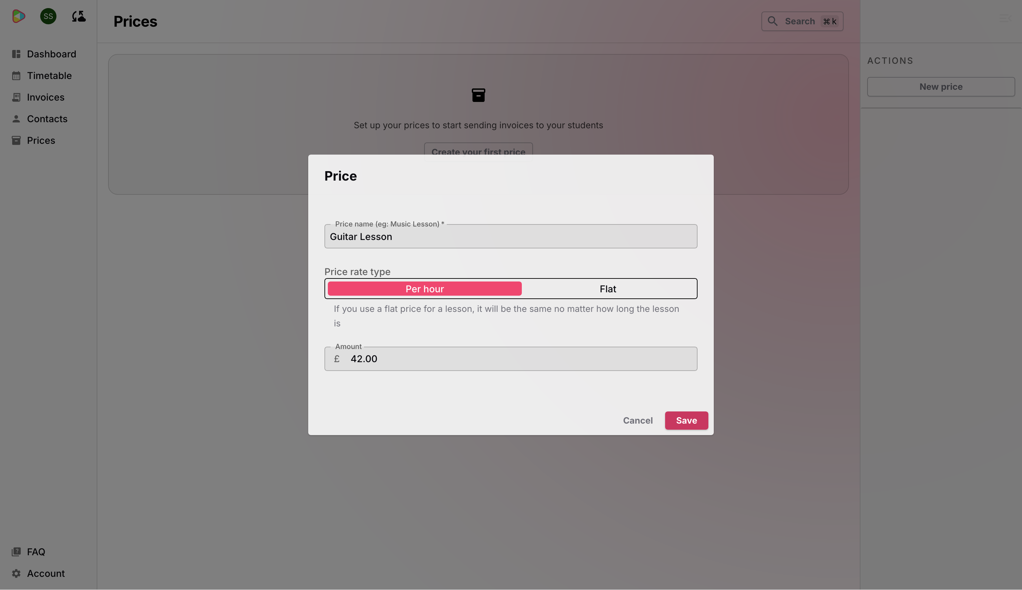Click the Price rate type label
Screen dimensions: 1022x590
[x=357, y=272]
